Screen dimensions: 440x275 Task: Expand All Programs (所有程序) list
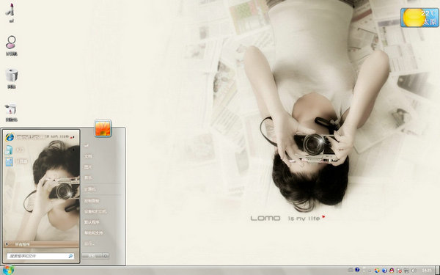tap(41, 244)
